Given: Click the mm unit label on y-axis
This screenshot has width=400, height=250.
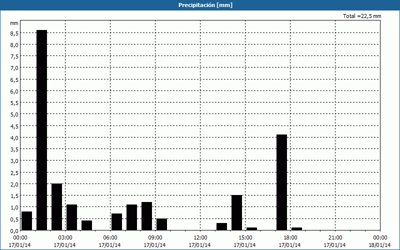Looking at the screenshot, I should point(14,23).
